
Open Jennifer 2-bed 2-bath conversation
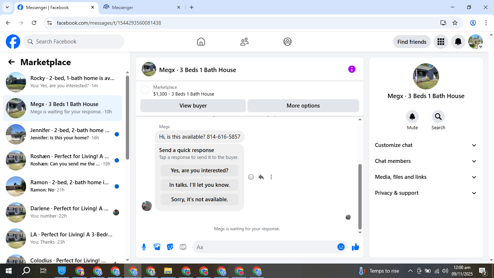click(62, 134)
